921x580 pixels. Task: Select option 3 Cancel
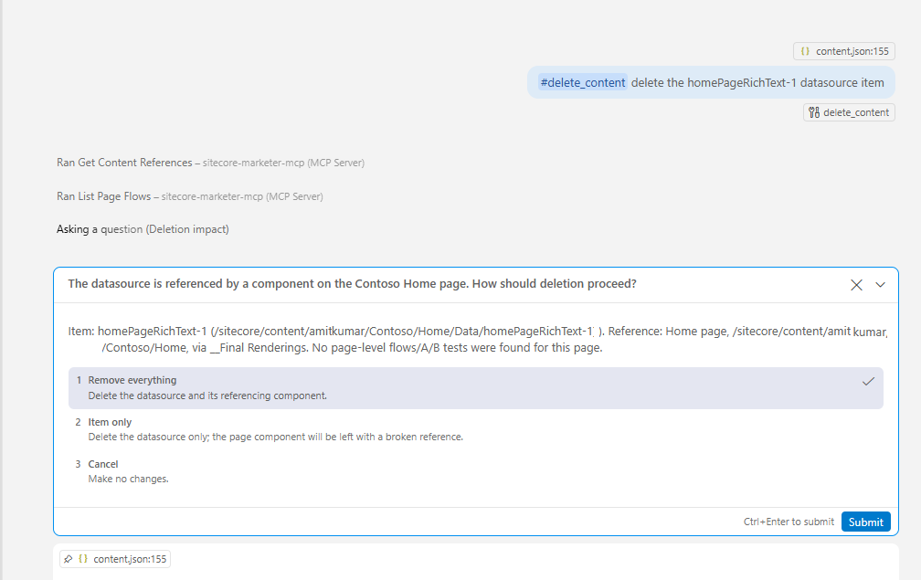point(476,471)
